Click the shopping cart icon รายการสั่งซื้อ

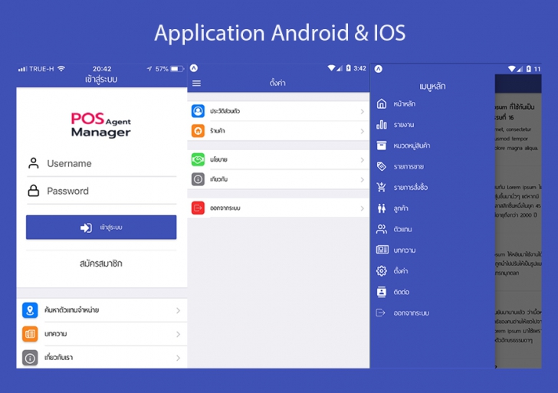click(382, 187)
